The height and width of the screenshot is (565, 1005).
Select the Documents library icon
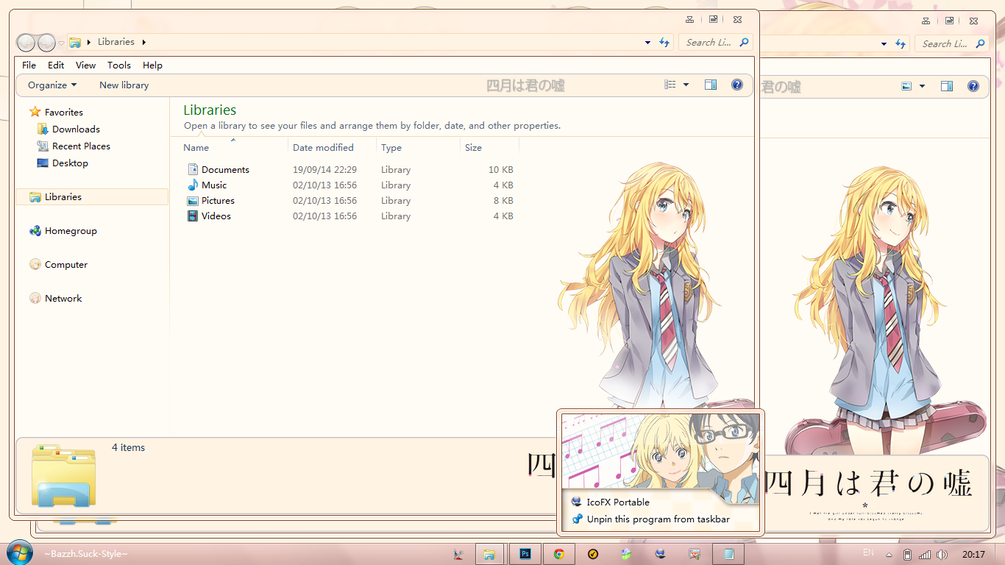(193, 170)
